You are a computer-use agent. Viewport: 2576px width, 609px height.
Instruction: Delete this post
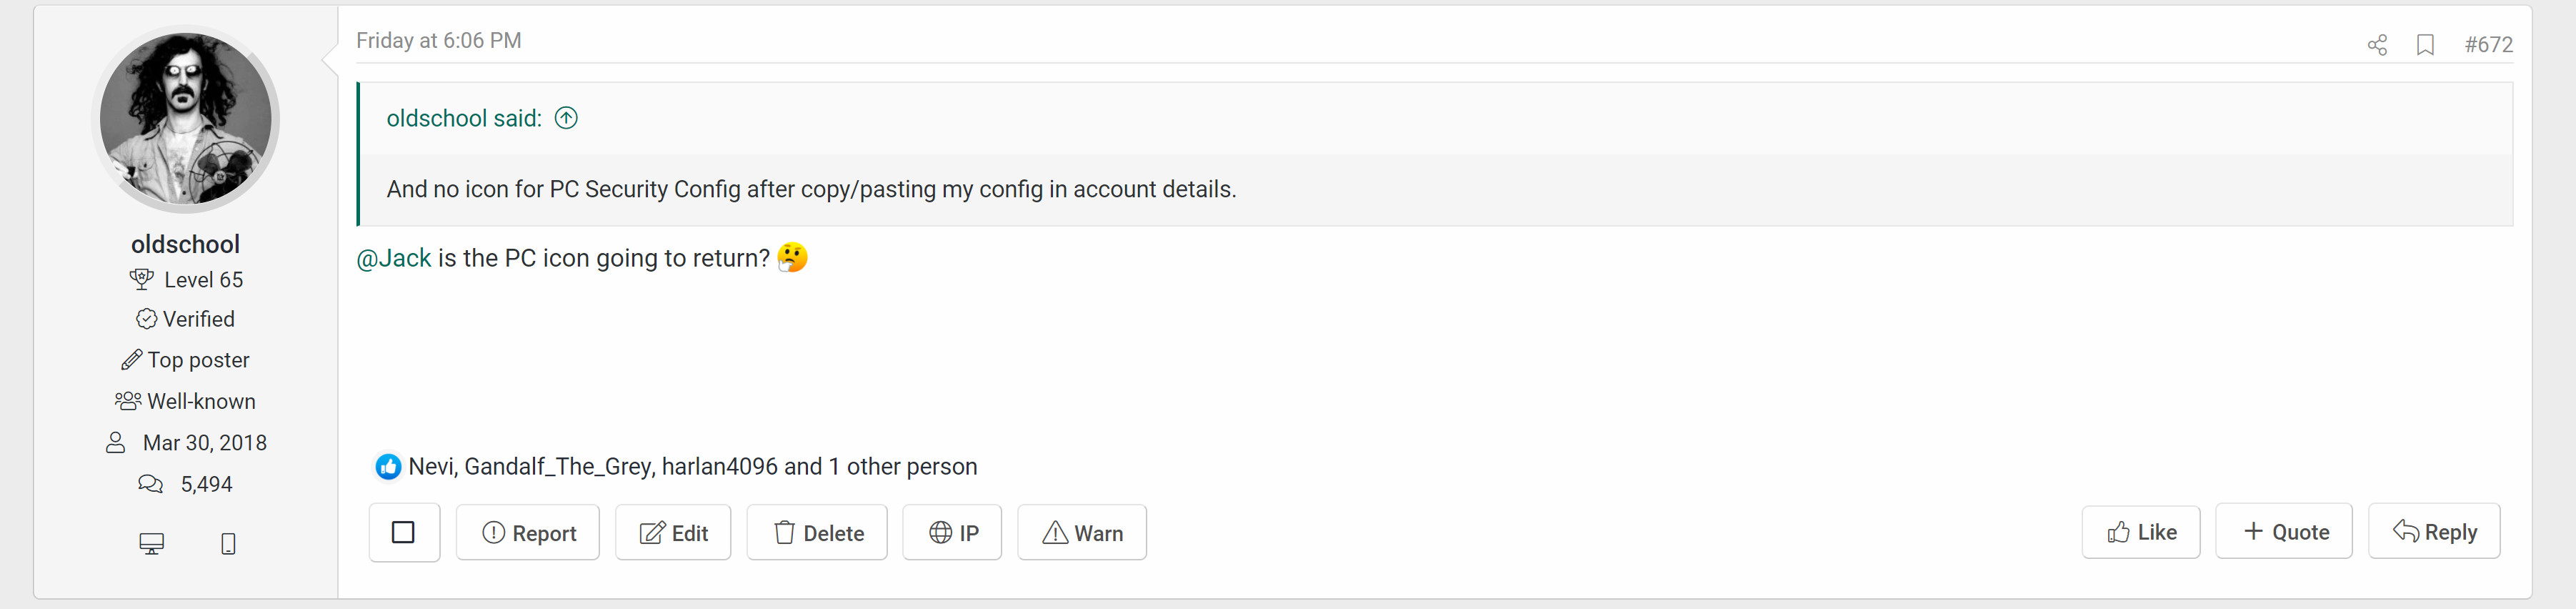click(x=817, y=532)
